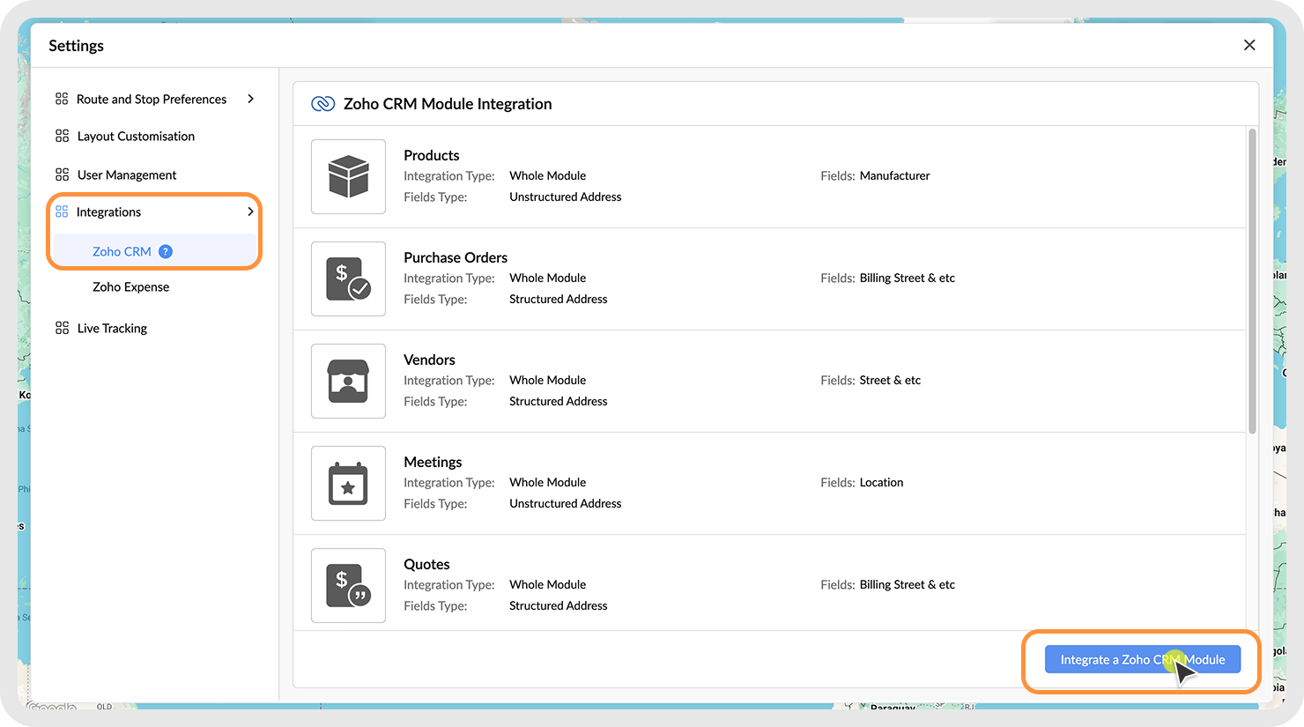Click the Location field value in Meetings
This screenshot has height=727, width=1304.
pos(881,483)
